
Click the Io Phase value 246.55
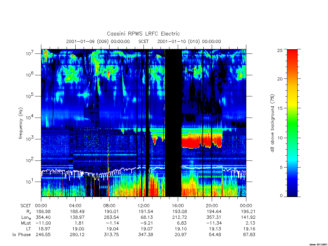[x=43, y=235]
